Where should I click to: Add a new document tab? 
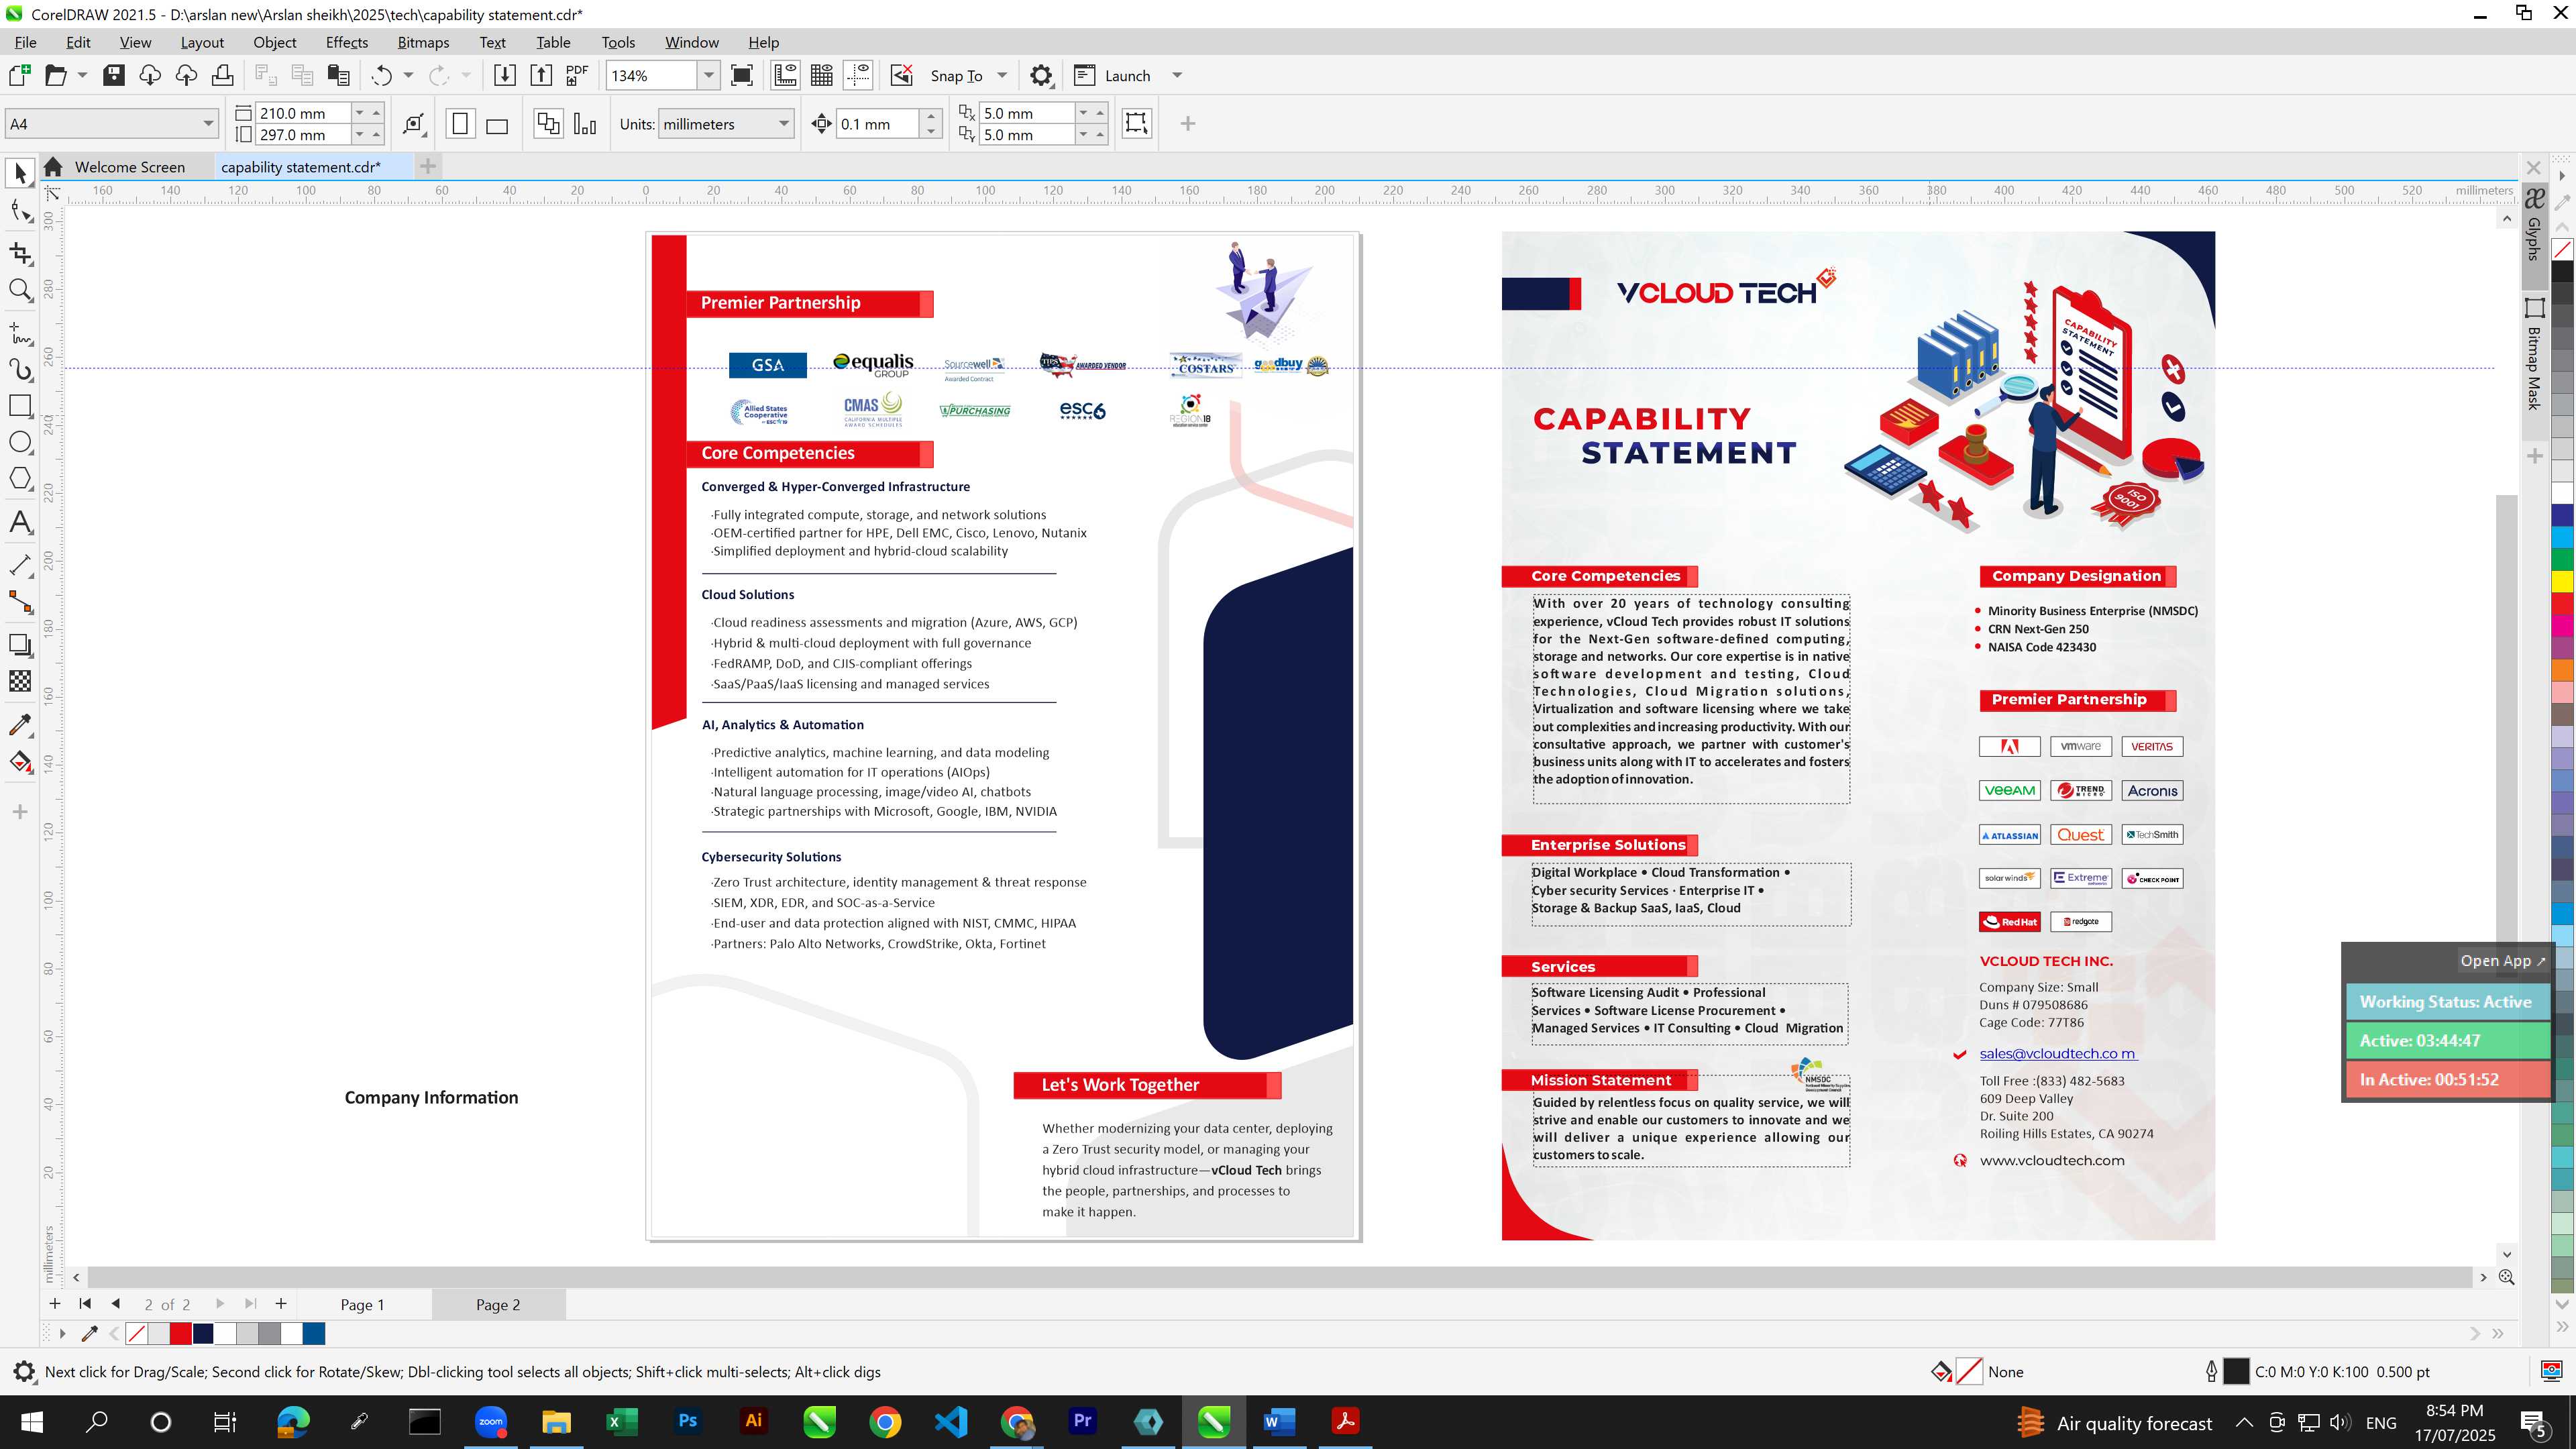428,166
